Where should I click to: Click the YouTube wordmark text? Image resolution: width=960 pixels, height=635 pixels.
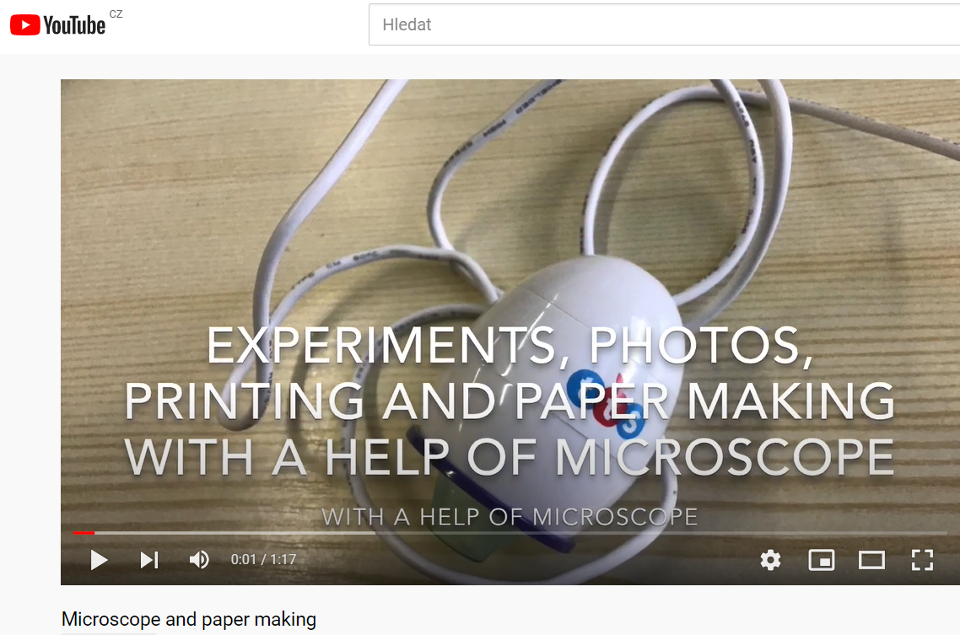coord(74,25)
